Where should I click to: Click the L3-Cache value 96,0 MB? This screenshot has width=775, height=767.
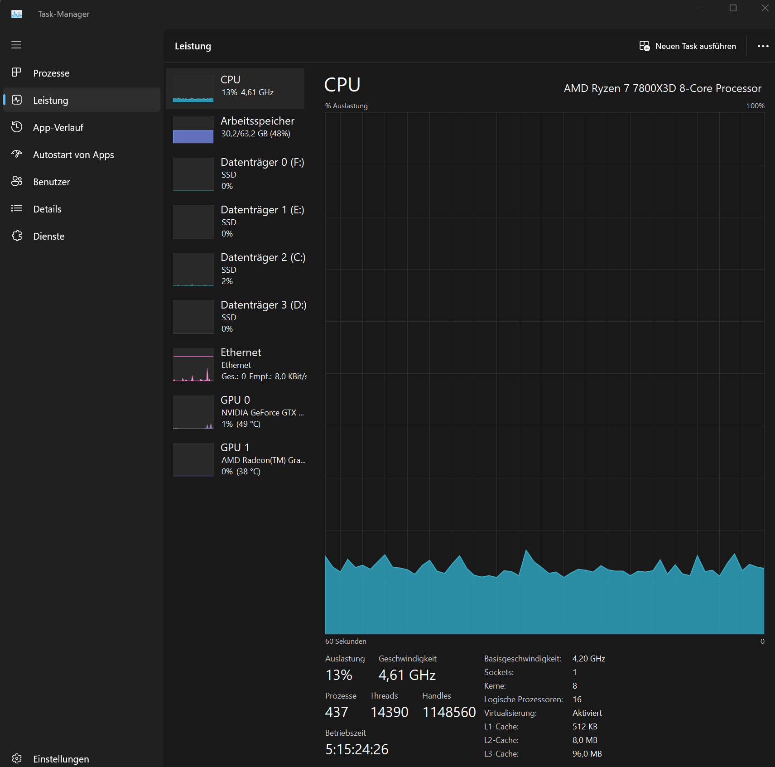(x=587, y=754)
